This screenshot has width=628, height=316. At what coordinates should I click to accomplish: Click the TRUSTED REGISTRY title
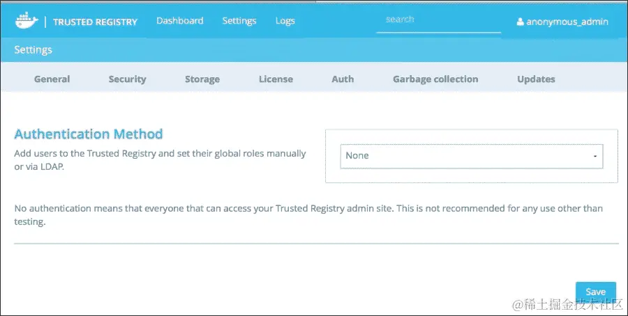[96, 22]
